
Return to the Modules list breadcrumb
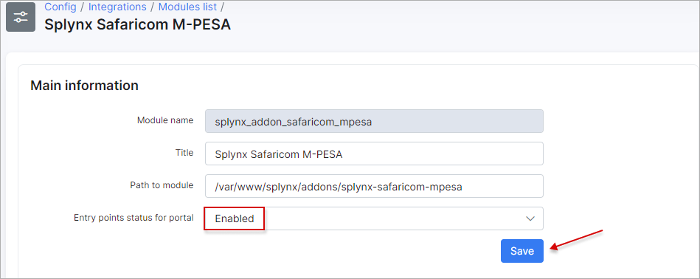click(187, 7)
